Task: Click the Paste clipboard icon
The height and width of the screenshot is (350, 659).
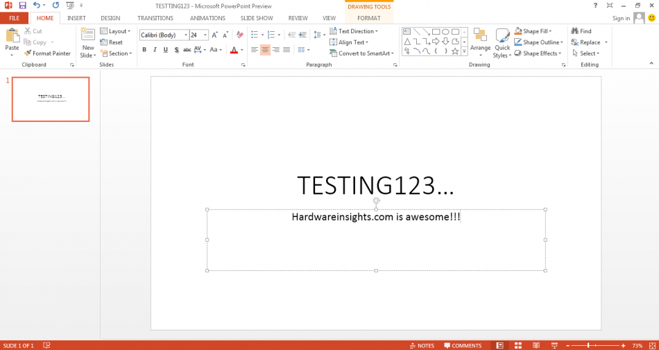Action: tap(12, 35)
